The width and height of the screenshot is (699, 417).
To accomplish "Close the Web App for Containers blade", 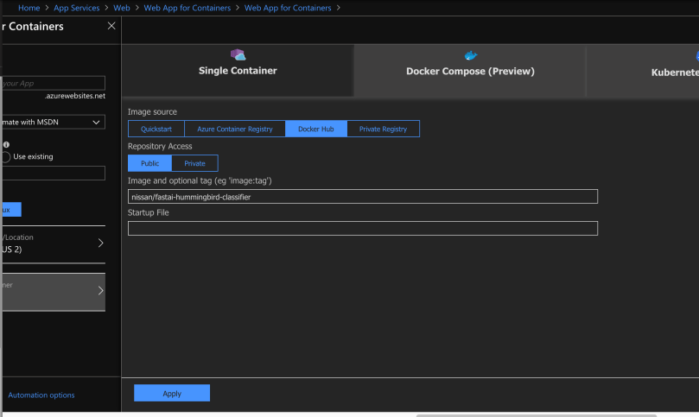I will tap(111, 26).
